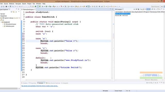165x92 pixels.
Task: Click the link to create a new server
Action: click(x=40, y=86)
